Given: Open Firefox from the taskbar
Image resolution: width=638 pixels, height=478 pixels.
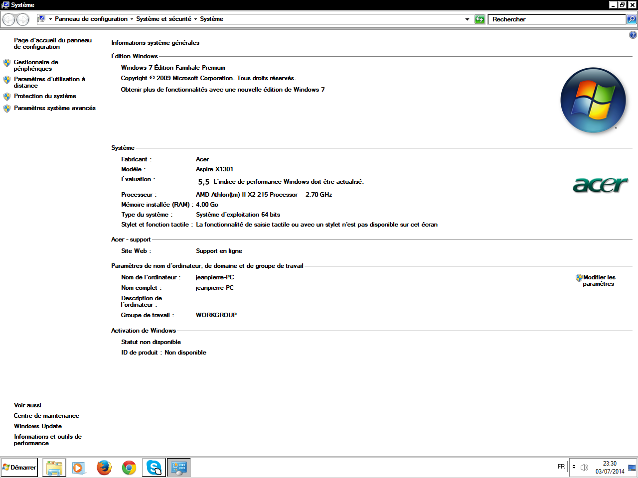Looking at the screenshot, I should (104, 468).
